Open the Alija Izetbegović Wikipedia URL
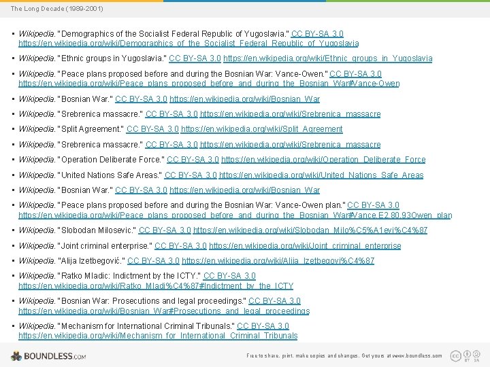 tap(278, 260)
